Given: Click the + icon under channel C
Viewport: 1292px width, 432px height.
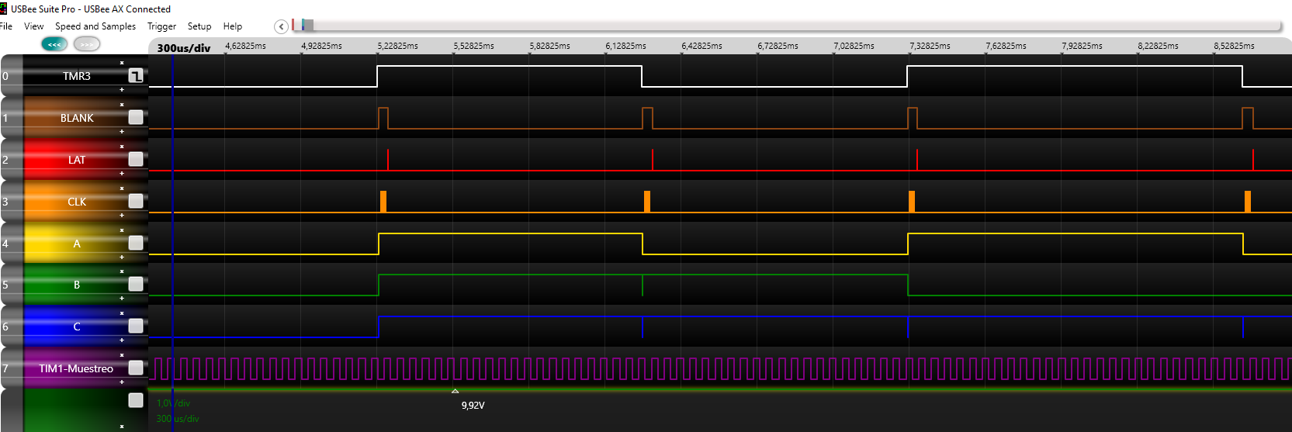Looking at the screenshot, I should click(x=122, y=340).
